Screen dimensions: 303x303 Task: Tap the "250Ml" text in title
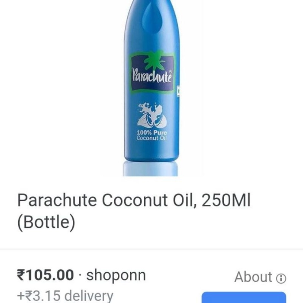coord(226,200)
